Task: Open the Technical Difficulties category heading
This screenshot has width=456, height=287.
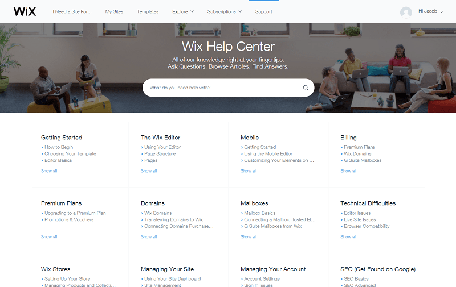Action: click(368, 203)
